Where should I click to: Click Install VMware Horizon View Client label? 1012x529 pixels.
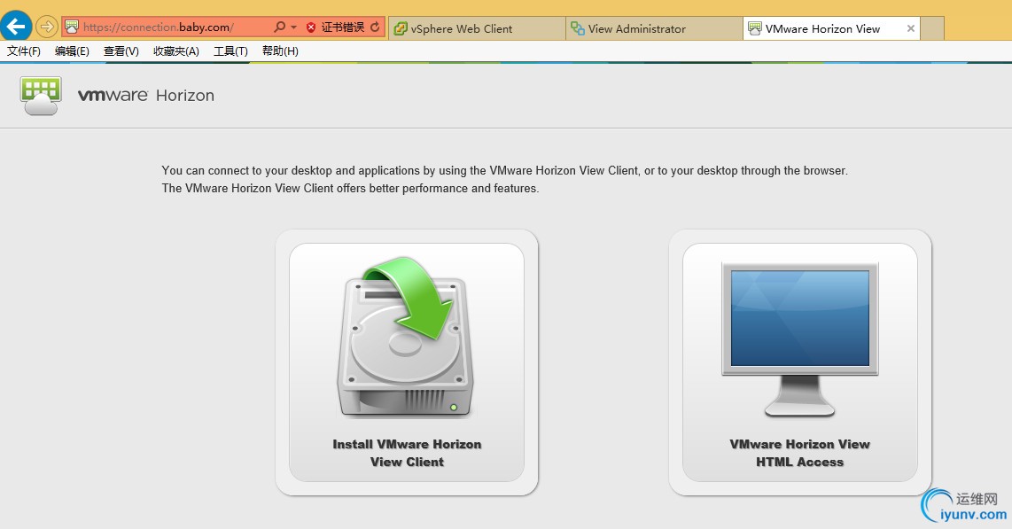pyautogui.click(x=407, y=453)
